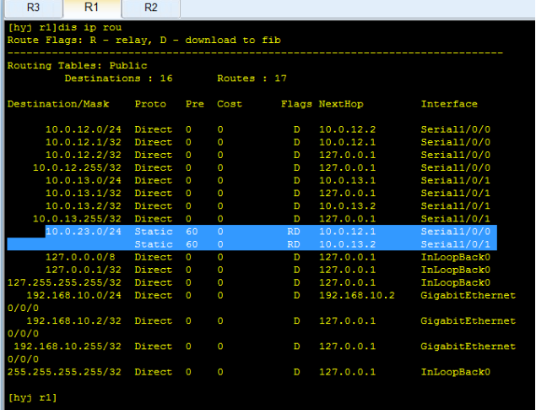Click destination 10.0.12.0/24

click(84, 129)
